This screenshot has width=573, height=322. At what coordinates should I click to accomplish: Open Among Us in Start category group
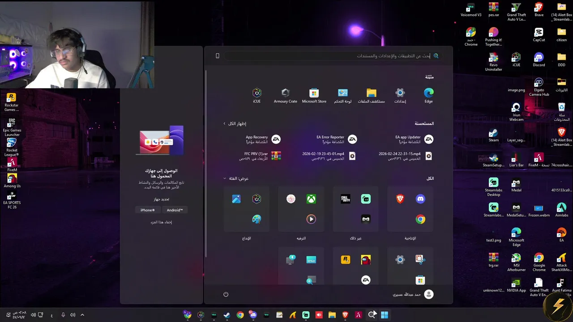click(366, 260)
